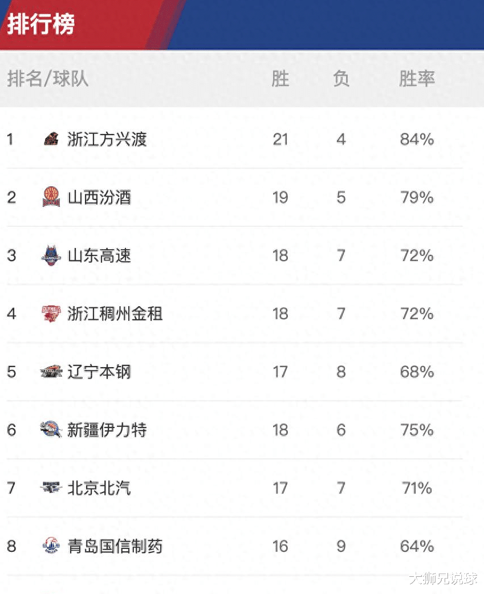
Task: Click the 浙江稠州金租 team logo
Action: [51, 314]
